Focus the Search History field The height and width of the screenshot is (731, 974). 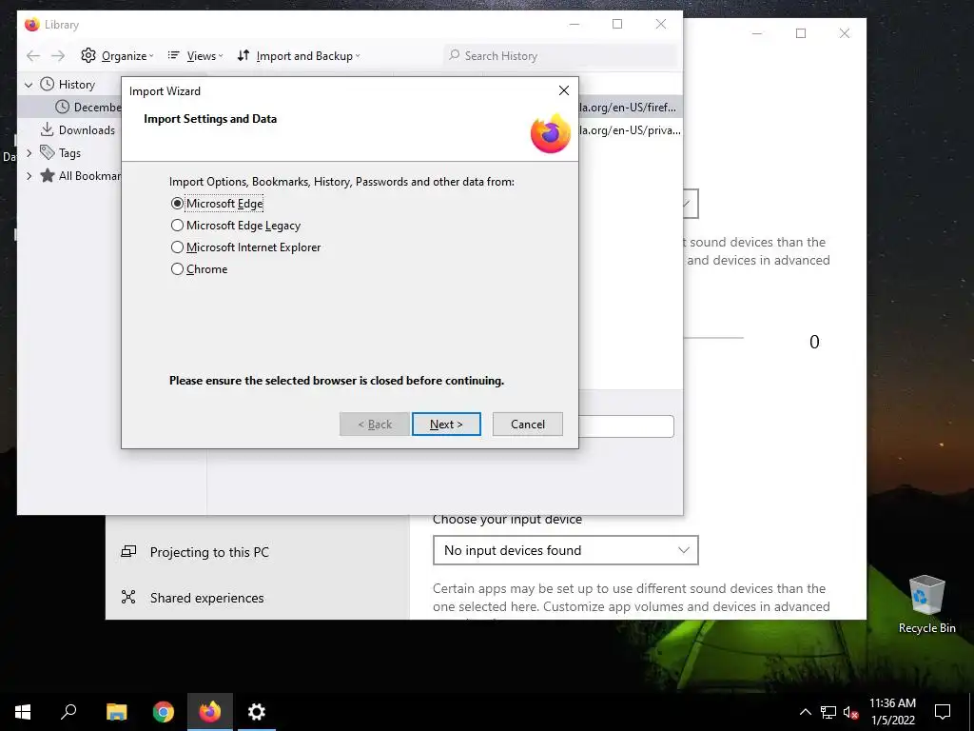(x=560, y=56)
